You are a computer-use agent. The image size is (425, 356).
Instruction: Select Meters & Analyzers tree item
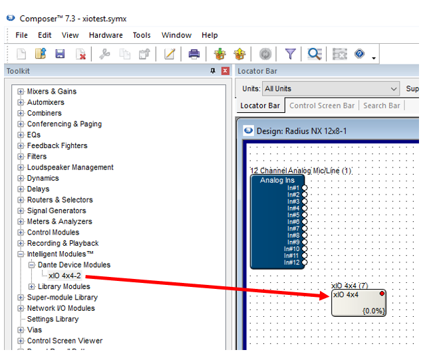pos(60,221)
